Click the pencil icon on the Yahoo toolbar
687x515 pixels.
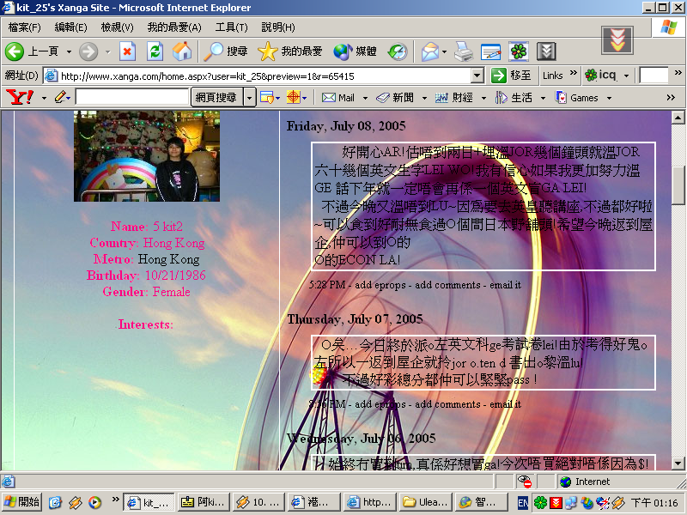(60, 97)
